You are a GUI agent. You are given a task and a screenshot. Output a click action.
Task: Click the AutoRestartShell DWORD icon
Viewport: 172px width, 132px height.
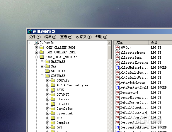click(x=117, y=87)
